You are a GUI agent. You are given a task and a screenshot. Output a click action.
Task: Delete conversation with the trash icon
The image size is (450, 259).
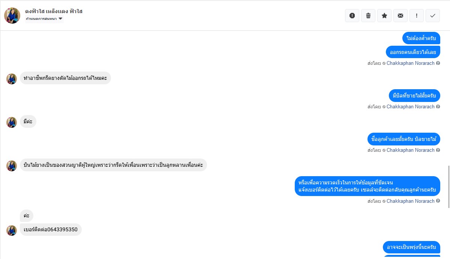click(x=368, y=16)
